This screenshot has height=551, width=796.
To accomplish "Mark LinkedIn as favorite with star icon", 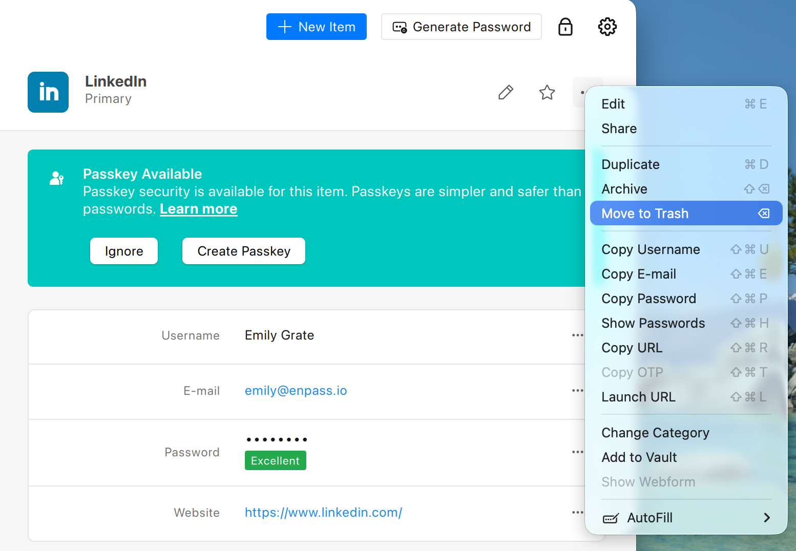I will (x=547, y=92).
